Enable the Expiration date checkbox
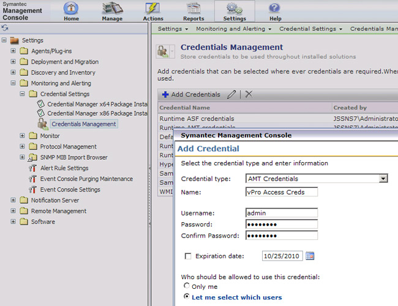The width and height of the screenshot is (398, 306). [188, 256]
